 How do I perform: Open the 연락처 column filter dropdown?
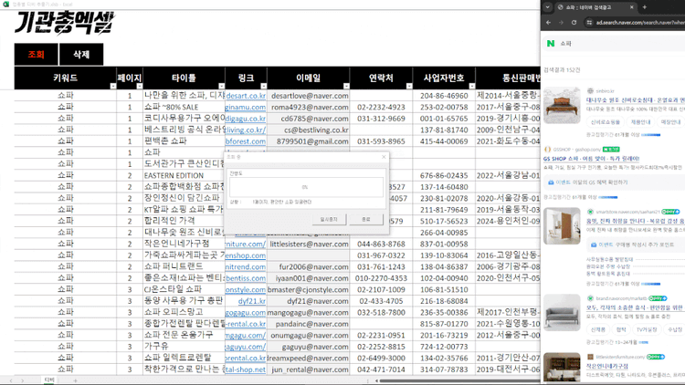[409, 86]
